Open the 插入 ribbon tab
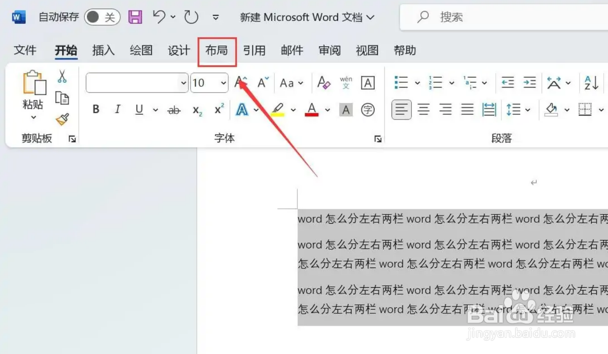 (x=103, y=50)
